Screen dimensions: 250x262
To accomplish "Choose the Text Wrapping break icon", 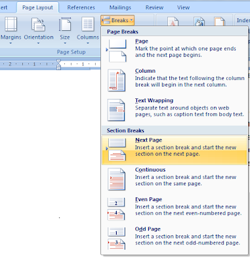I will coord(116,110).
